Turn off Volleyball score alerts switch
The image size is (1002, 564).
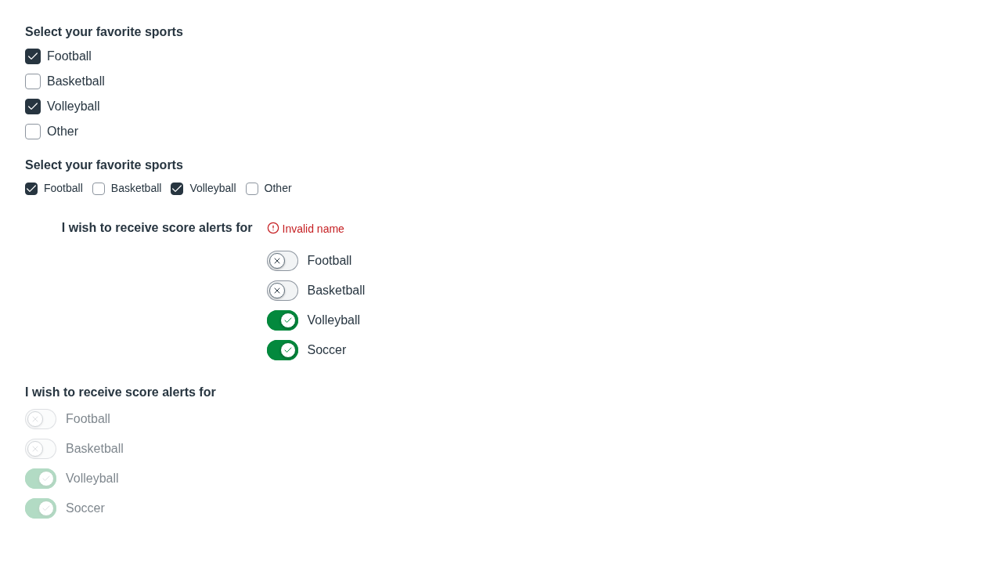(x=283, y=320)
